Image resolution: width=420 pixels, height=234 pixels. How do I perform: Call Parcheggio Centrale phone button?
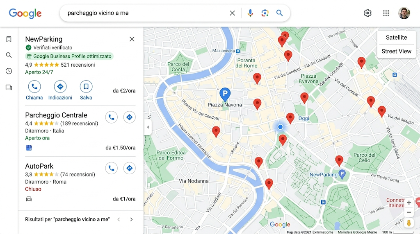tap(112, 117)
